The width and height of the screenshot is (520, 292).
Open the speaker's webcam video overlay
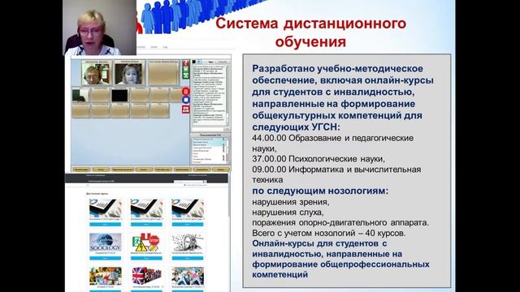[99, 28]
